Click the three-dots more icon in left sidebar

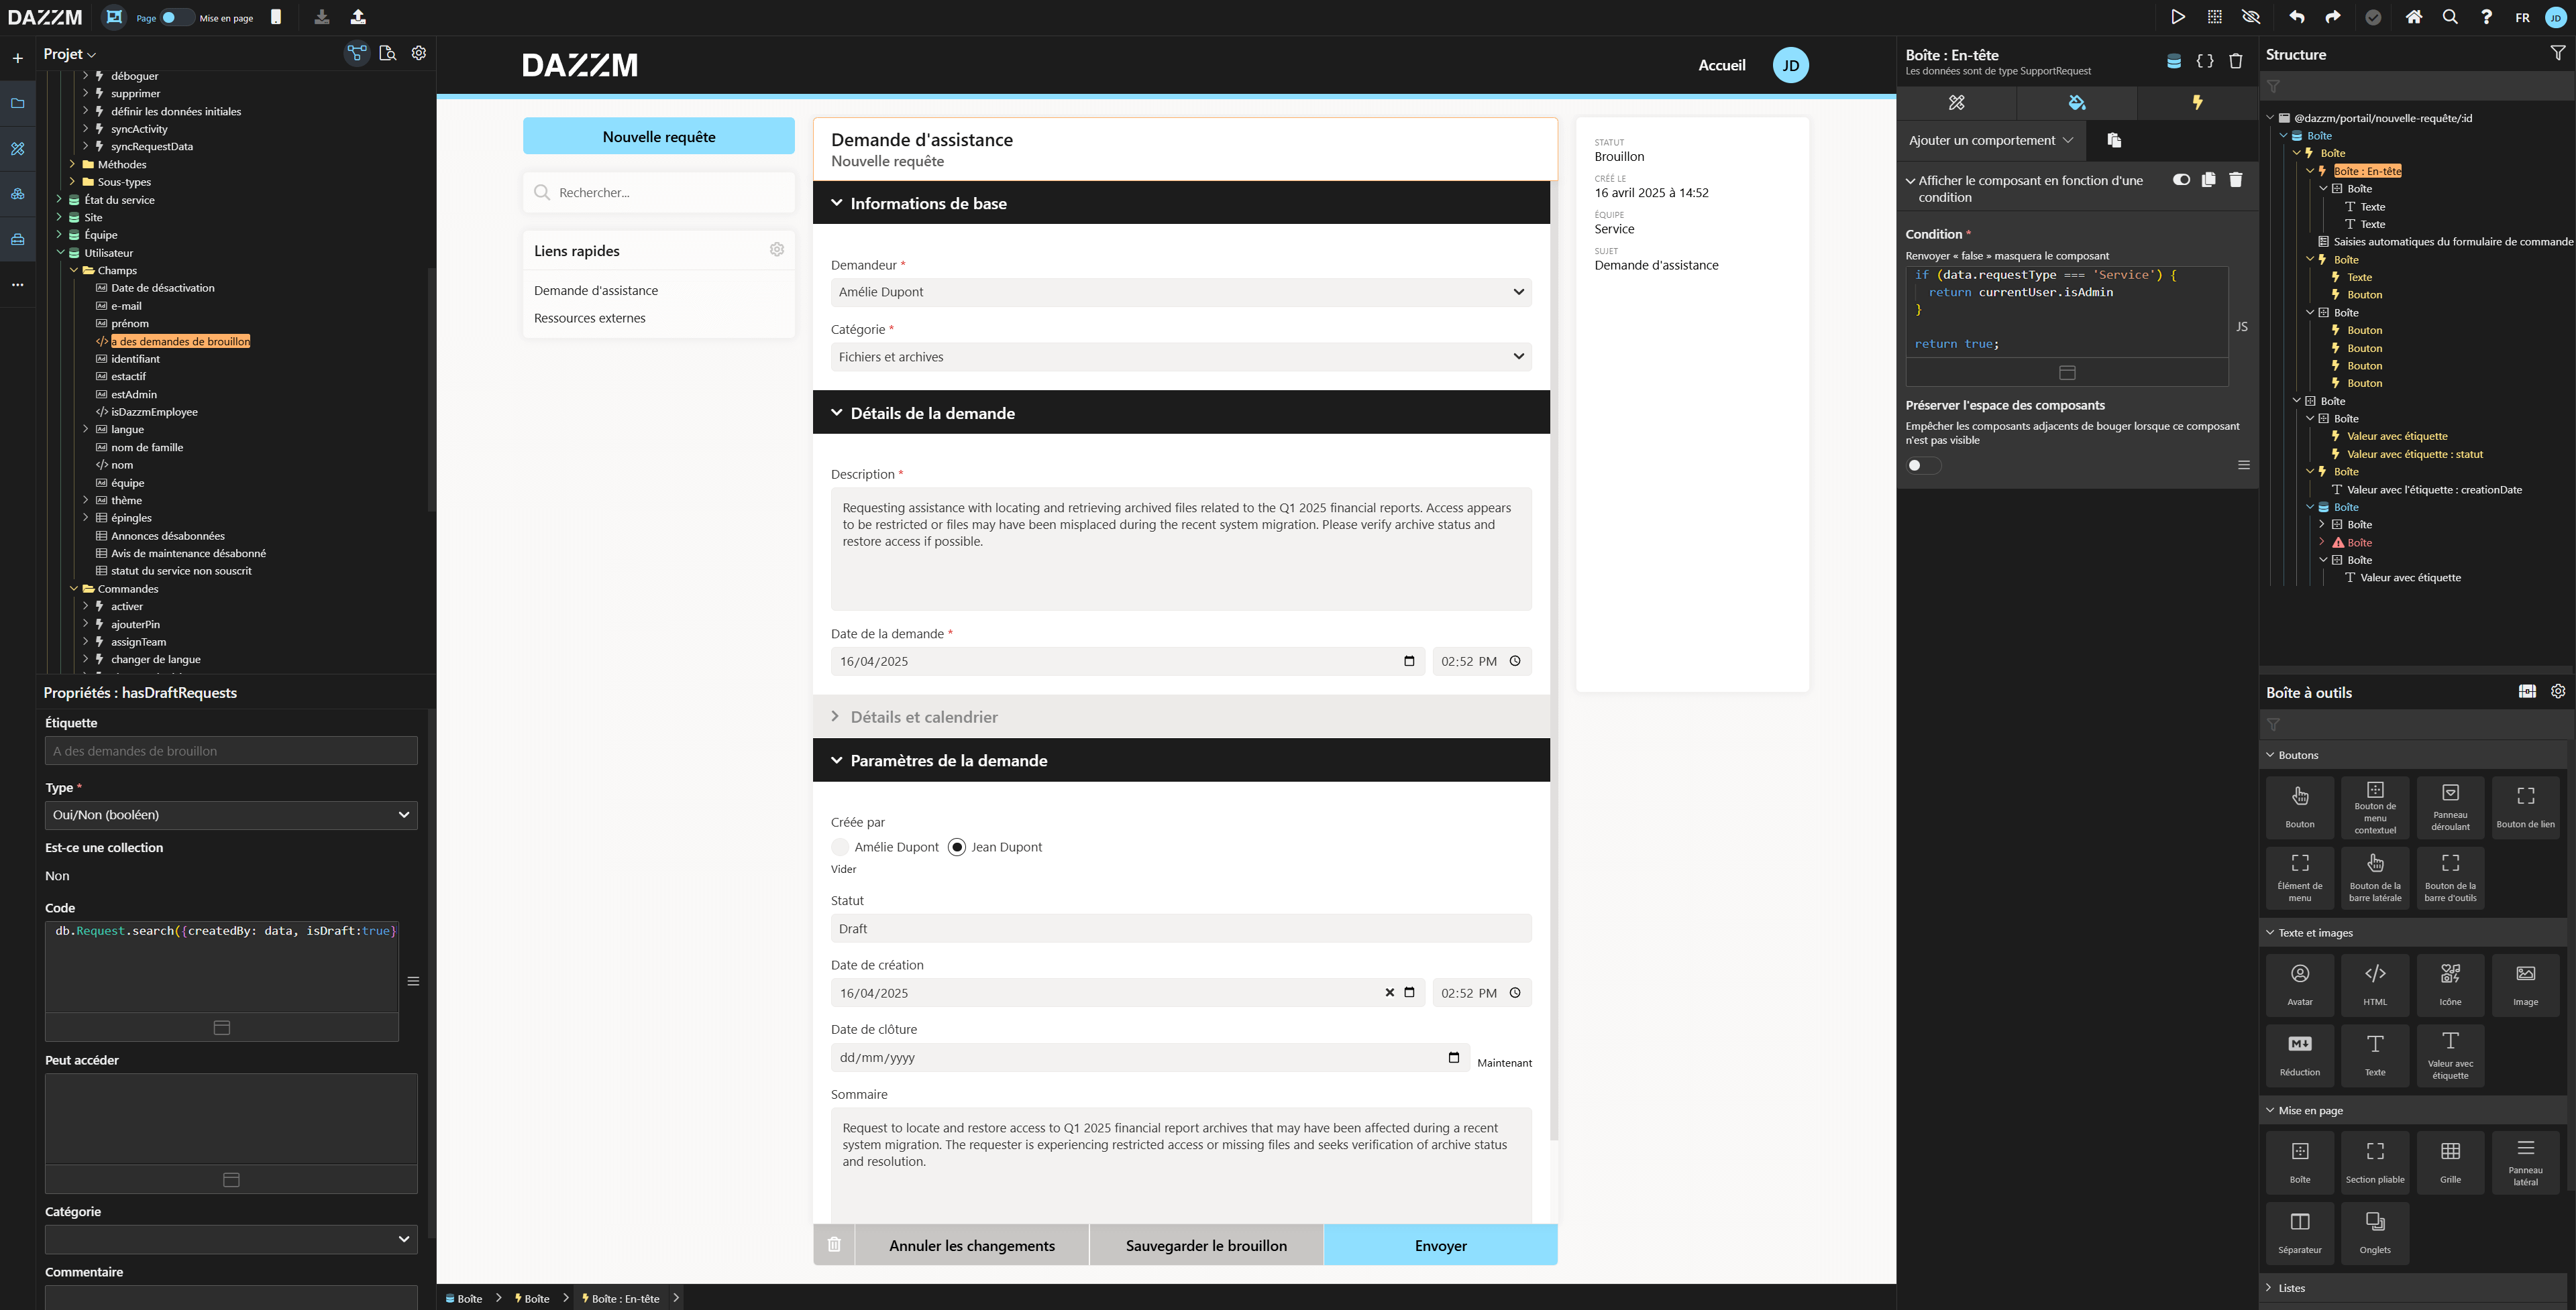[x=17, y=285]
